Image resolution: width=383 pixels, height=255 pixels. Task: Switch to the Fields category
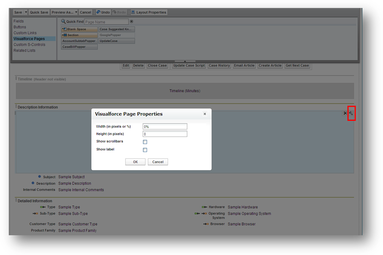pyautogui.click(x=19, y=21)
